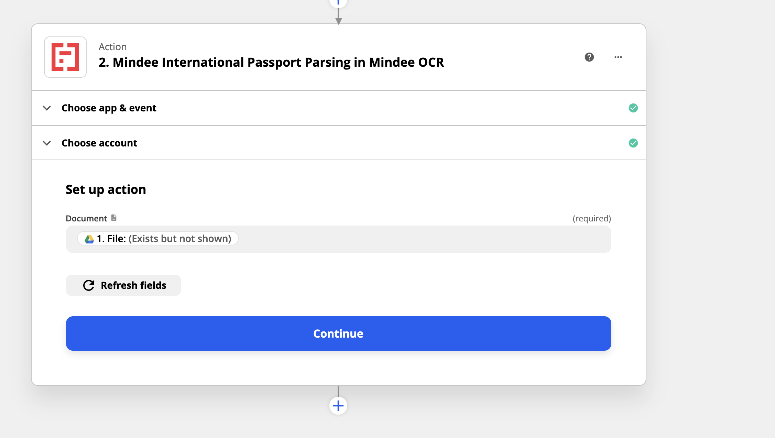
Task: Click green checkmark for Choose app & event
Action: pyautogui.click(x=633, y=108)
